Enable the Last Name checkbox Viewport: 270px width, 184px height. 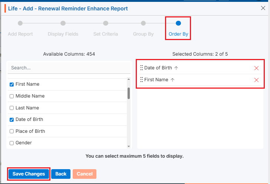[12, 108]
